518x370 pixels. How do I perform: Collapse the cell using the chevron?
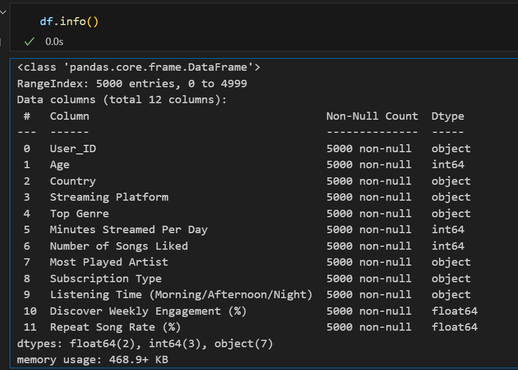click(3, 13)
